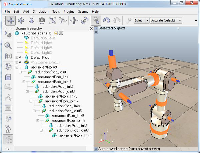Open the Help menu
This screenshot has height=153, width=200.
point(95,11)
